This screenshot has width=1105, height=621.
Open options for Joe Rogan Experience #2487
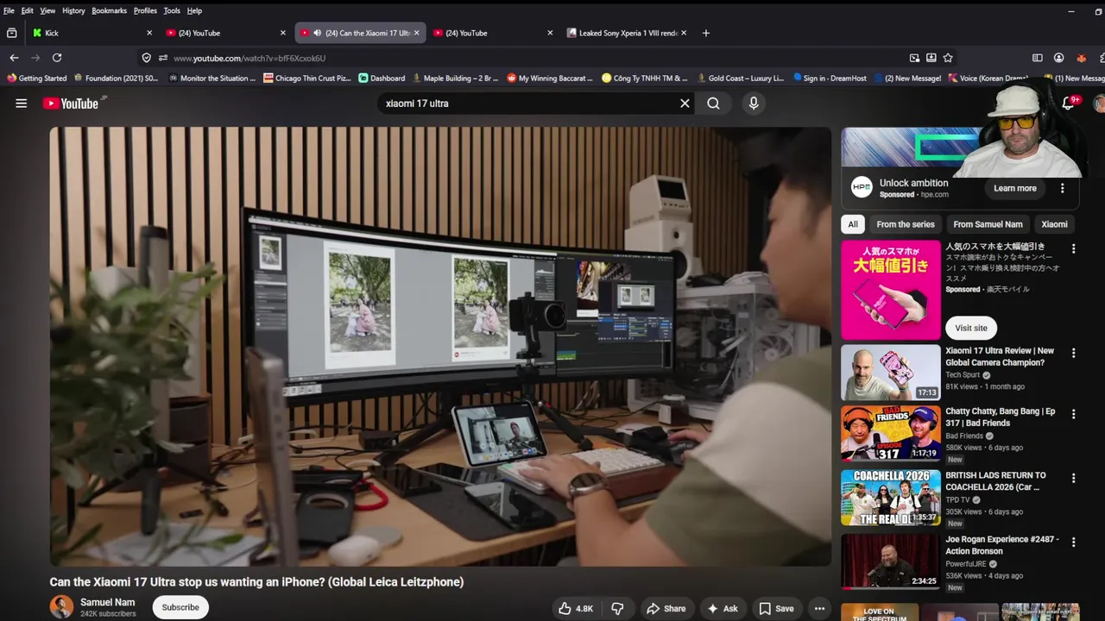tap(1073, 542)
